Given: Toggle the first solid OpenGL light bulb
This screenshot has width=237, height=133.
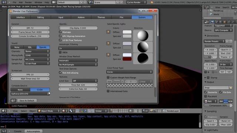Looking at the screenshot, I should tap(108, 32).
